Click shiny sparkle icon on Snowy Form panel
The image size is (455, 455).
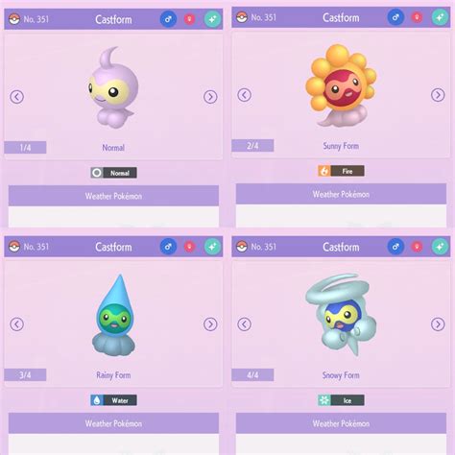[440, 247]
